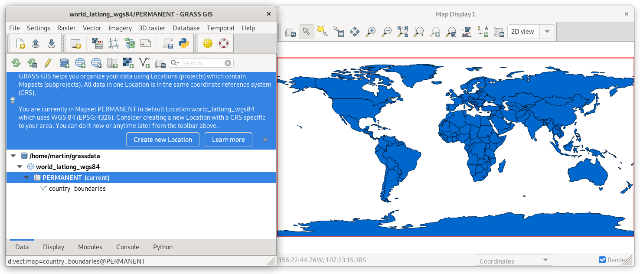Switch to the Modules tab
Viewport: 640px width, 274px height.
click(x=90, y=247)
